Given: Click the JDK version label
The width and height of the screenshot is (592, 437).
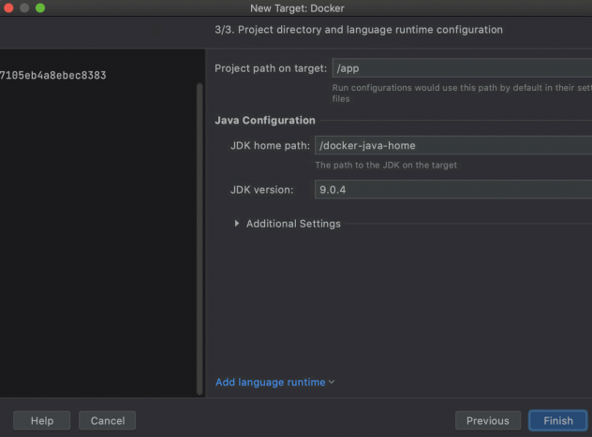Looking at the screenshot, I should 261,190.
